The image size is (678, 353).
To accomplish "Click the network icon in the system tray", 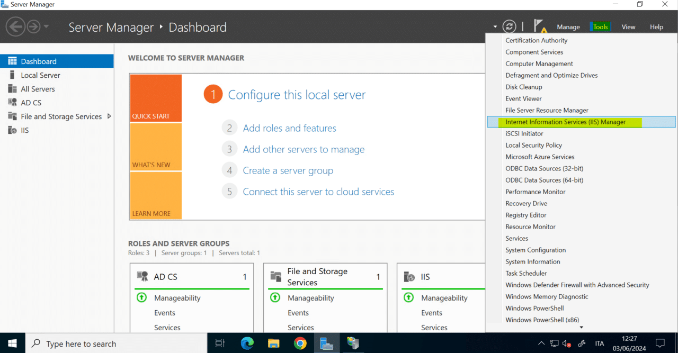I will (x=554, y=343).
